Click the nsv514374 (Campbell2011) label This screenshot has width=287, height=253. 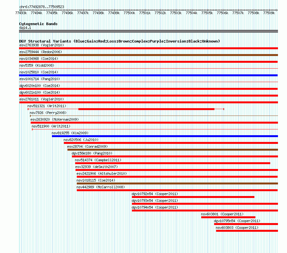(x=98, y=160)
